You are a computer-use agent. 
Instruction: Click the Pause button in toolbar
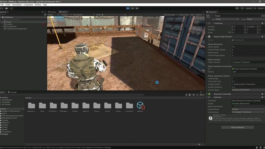[x=132, y=8]
